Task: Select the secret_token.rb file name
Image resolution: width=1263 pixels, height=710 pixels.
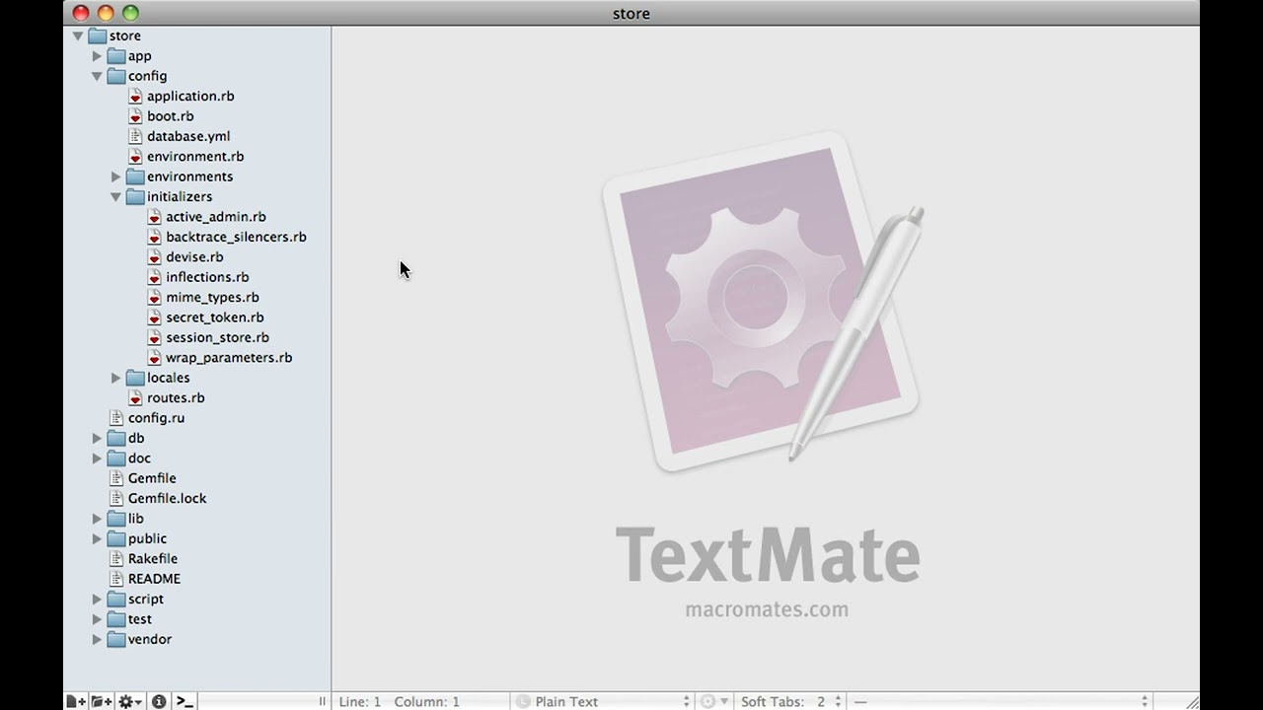Action: pos(215,318)
